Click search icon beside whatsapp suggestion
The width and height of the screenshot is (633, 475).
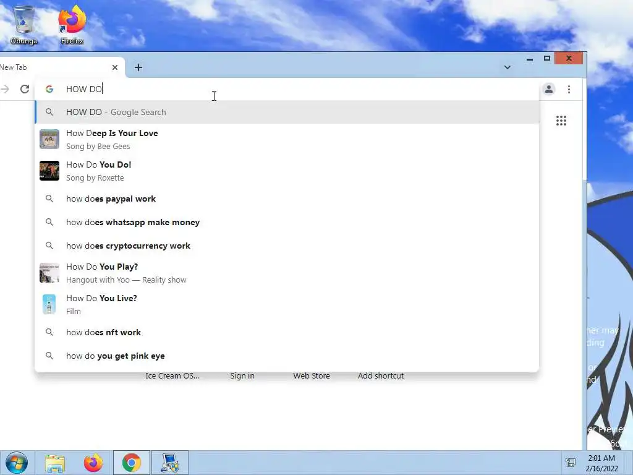pyautogui.click(x=49, y=222)
